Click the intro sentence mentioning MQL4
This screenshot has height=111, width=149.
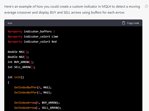click(72, 10)
